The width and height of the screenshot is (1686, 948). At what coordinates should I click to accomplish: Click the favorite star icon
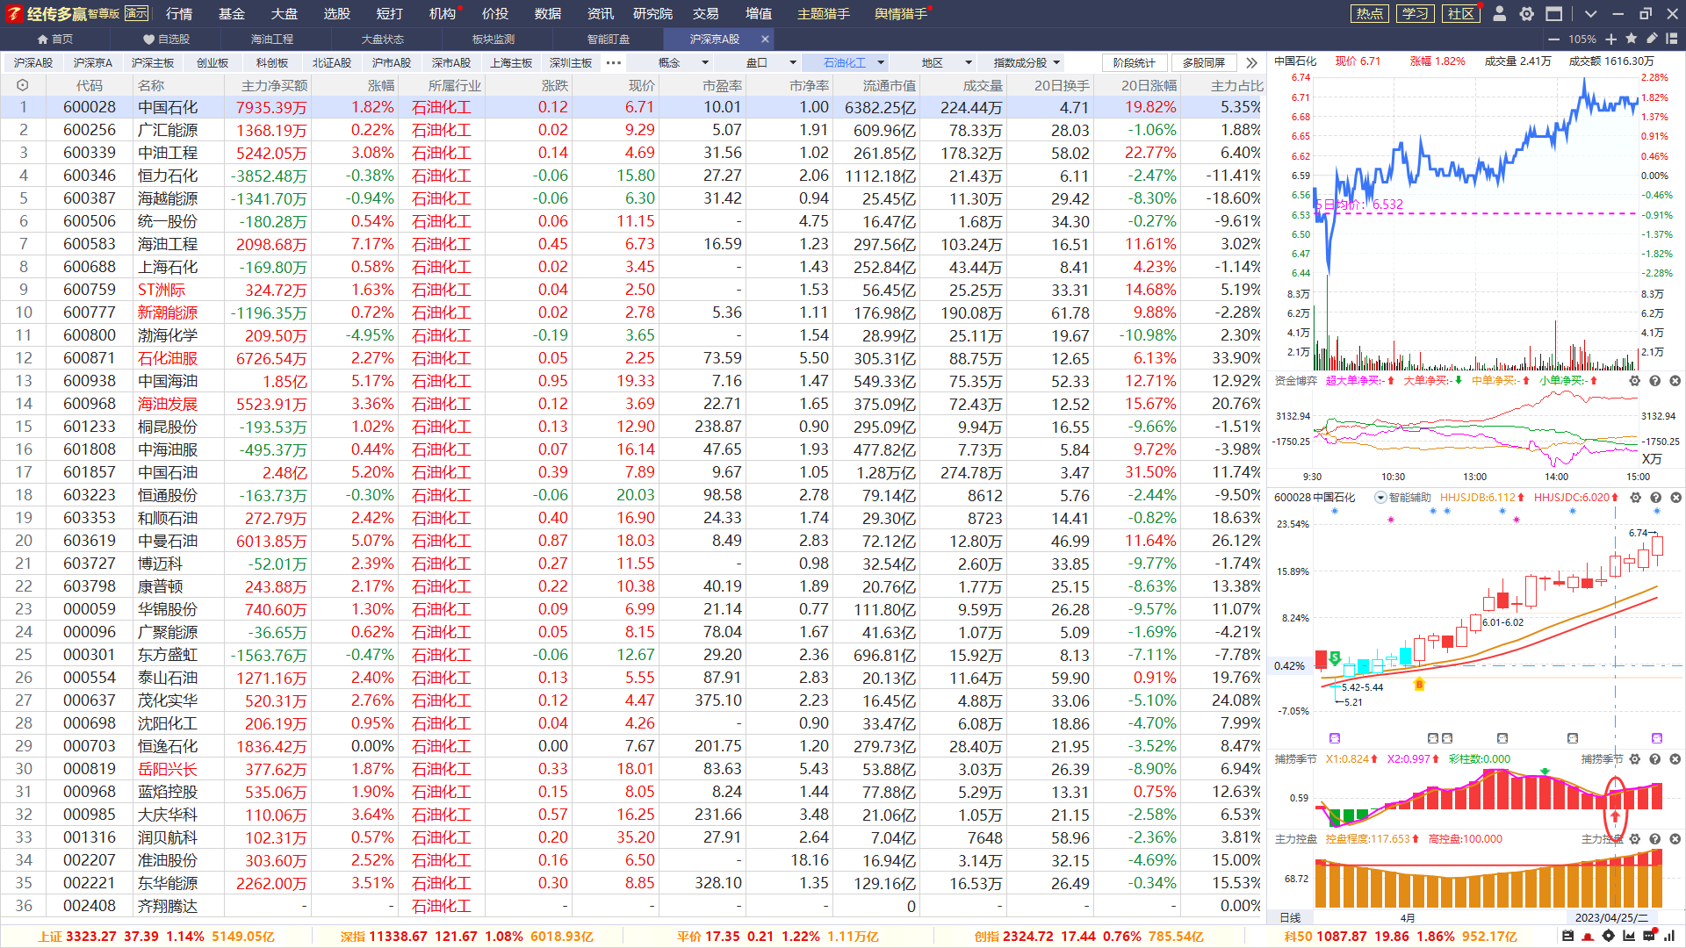(x=1632, y=39)
